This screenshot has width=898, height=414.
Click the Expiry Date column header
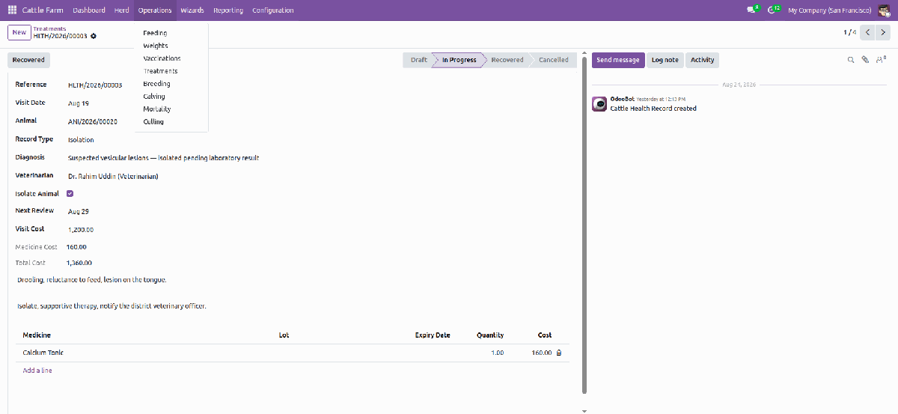click(x=433, y=335)
